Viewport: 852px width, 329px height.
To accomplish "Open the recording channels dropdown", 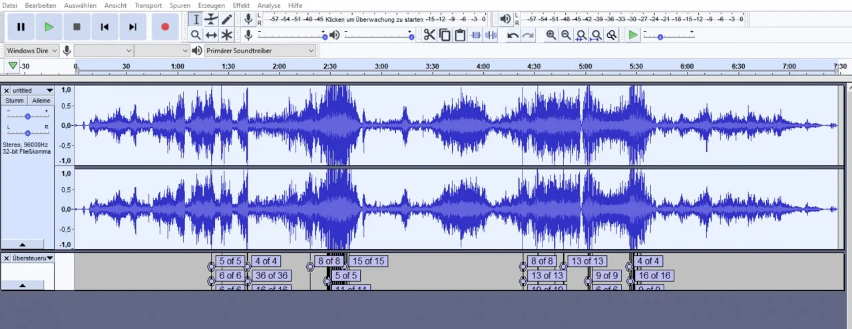I will pyautogui.click(x=162, y=51).
